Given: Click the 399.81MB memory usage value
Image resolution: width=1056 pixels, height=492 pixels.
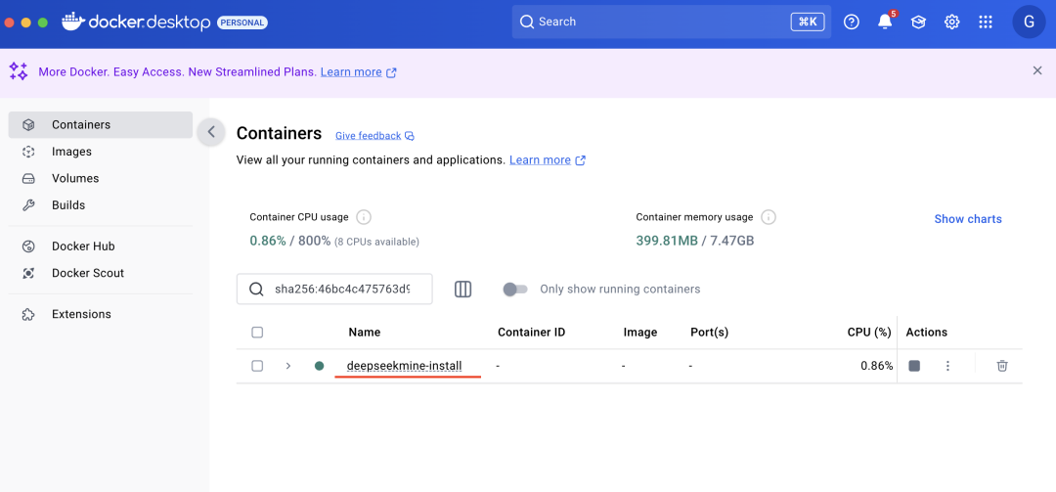Looking at the screenshot, I should pos(667,241).
